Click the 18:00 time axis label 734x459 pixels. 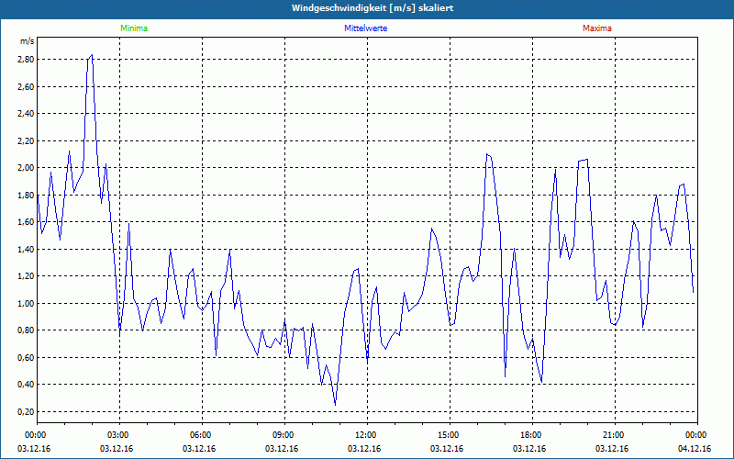point(532,435)
